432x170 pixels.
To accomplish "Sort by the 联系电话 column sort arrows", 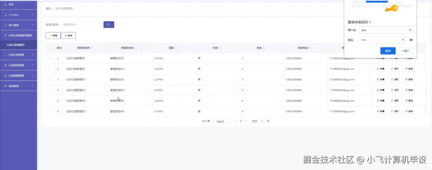I will coord(310,48).
